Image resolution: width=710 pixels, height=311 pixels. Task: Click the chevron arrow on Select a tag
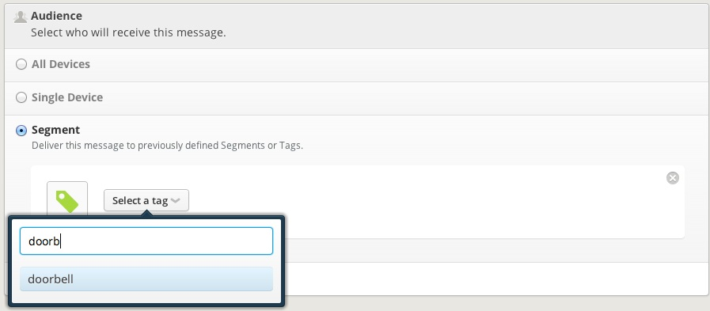pyautogui.click(x=177, y=200)
